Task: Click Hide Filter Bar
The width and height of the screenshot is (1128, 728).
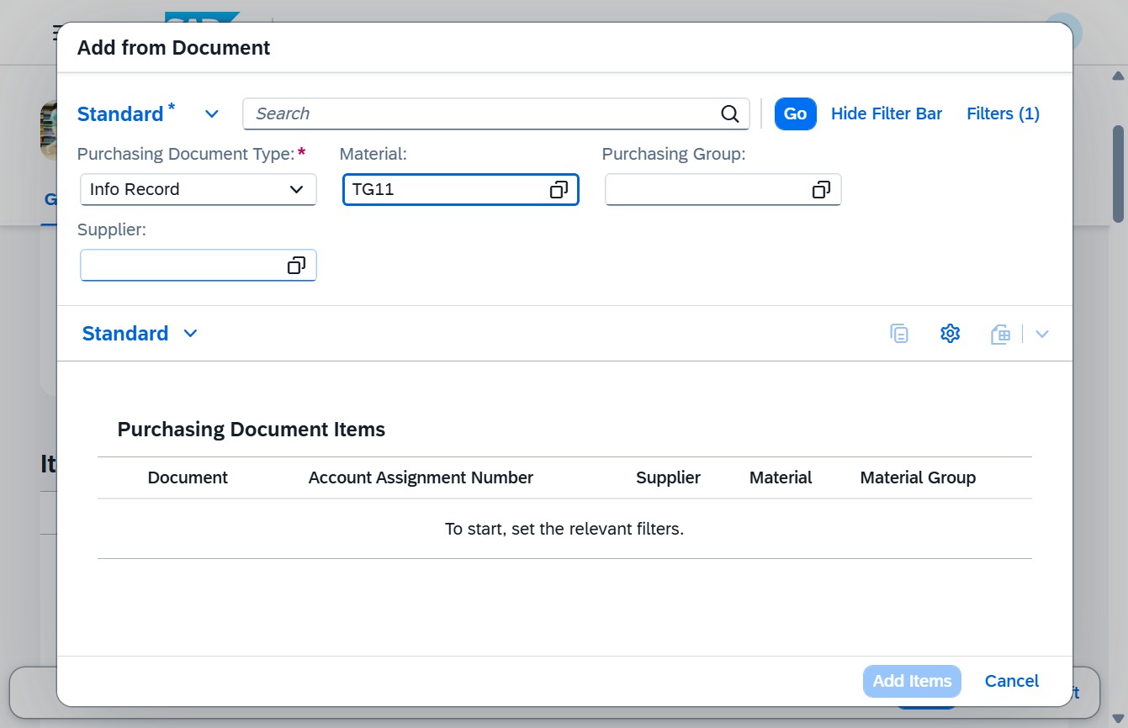Action: [886, 113]
